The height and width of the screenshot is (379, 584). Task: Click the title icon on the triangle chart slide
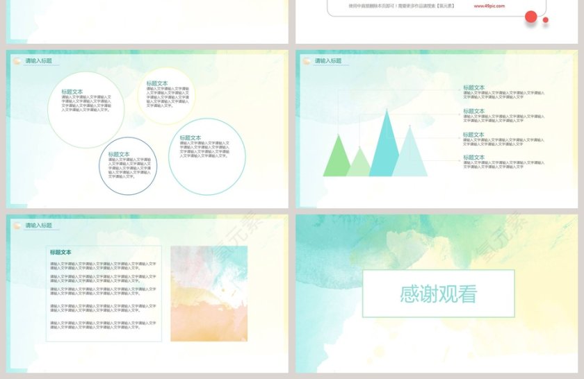click(307, 61)
